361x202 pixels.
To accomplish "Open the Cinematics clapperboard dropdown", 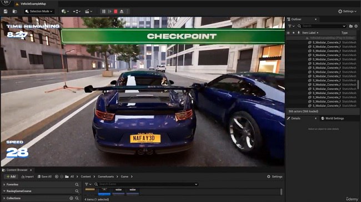I will (x=89, y=11).
